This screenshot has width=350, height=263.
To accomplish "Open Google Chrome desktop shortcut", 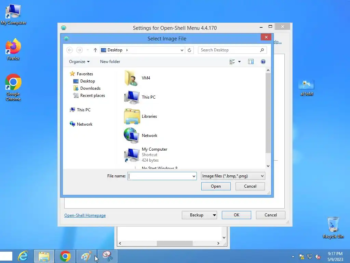I will click(x=13, y=87).
